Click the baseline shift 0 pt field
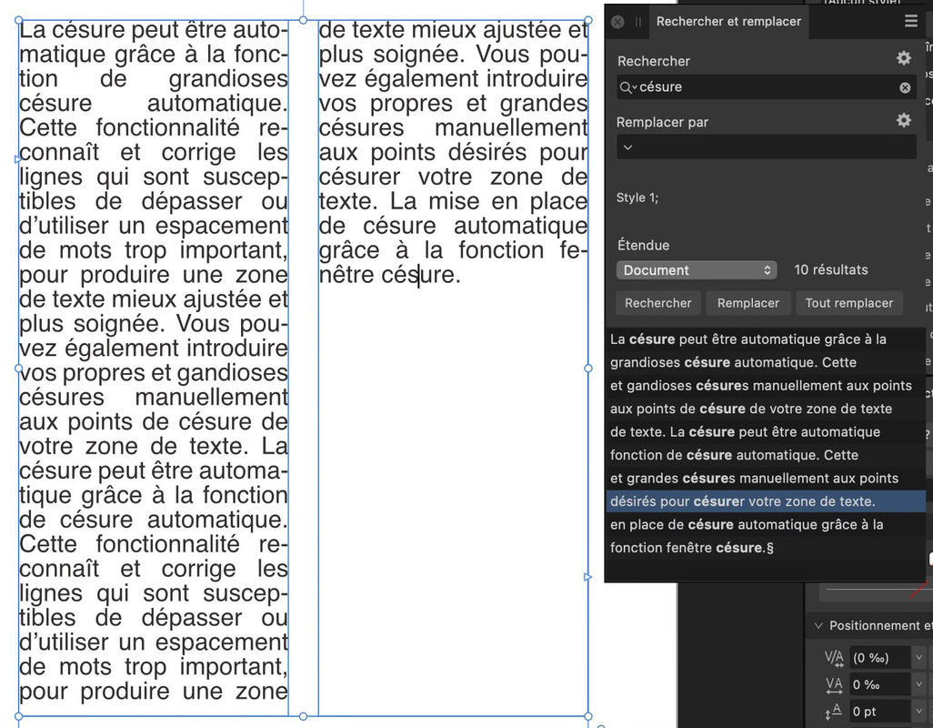 point(879,712)
